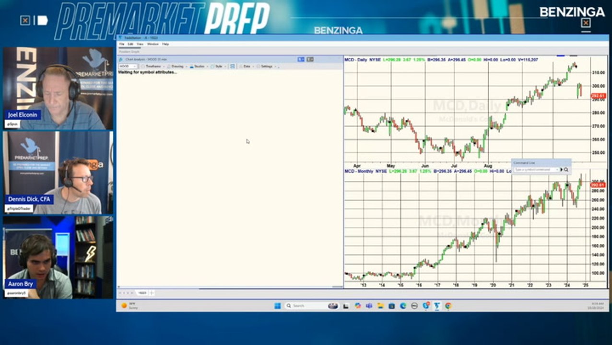Open the Windows Start menu
The height and width of the screenshot is (345, 612).
coord(277,306)
